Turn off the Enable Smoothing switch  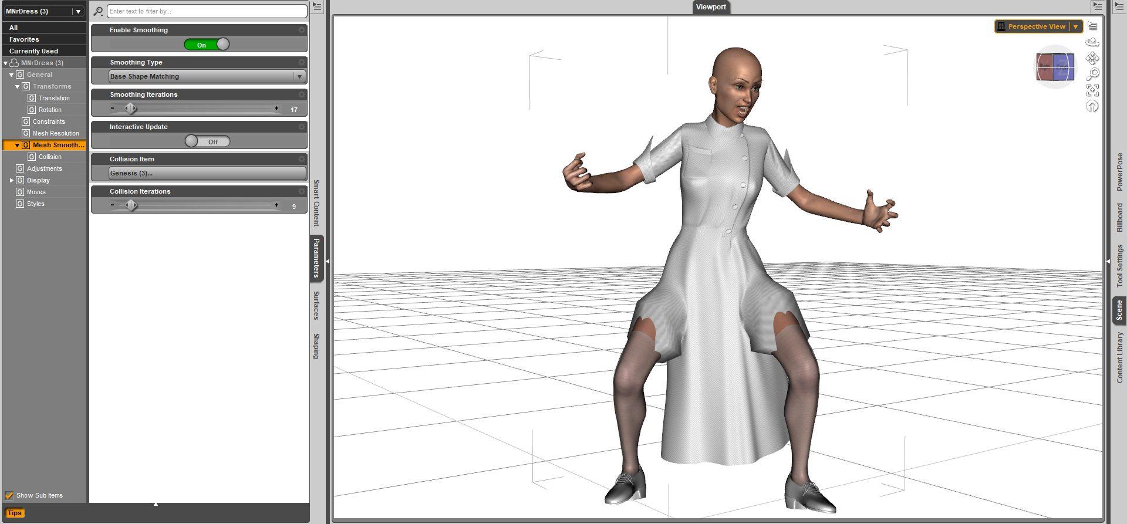pyautogui.click(x=207, y=45)
